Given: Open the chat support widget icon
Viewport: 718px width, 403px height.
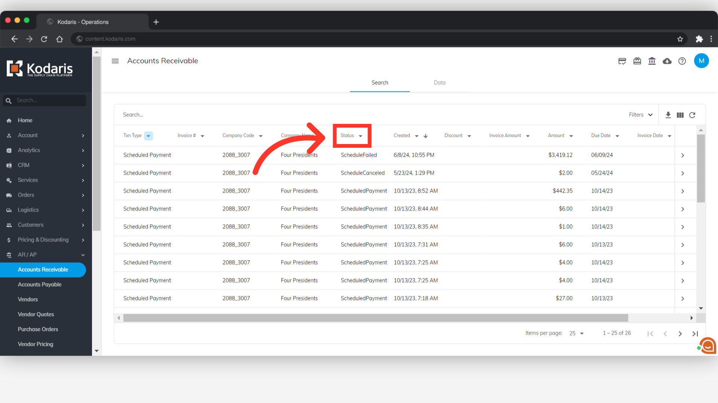Looking at the screenshot, I should (x=708, y=346).
